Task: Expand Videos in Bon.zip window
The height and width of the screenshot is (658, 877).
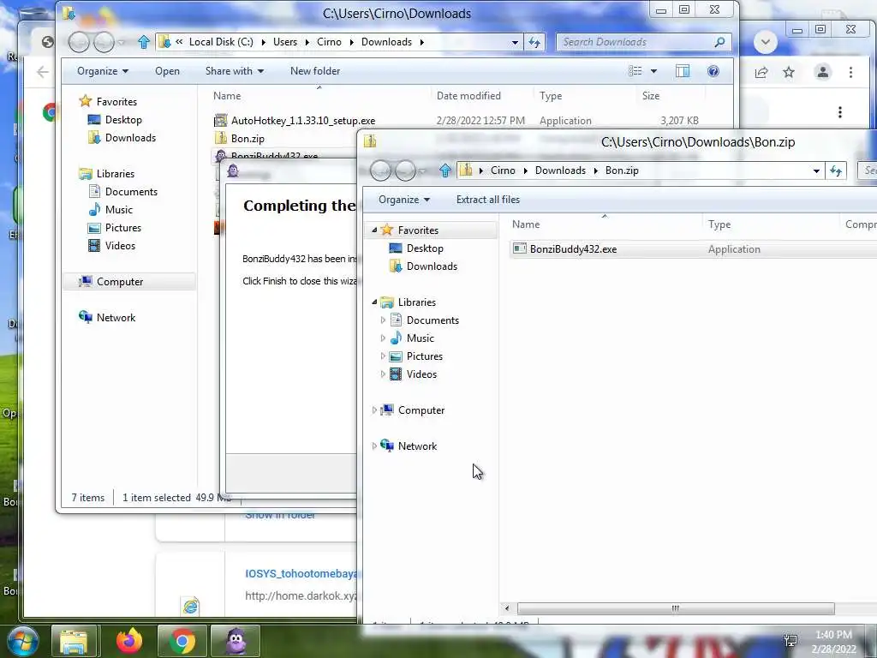Action: (383, 374)
